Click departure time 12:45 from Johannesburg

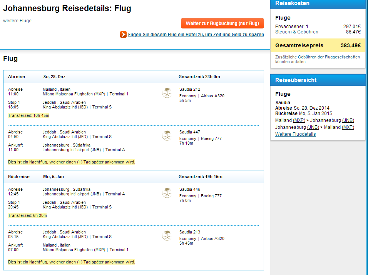point(13,194)
